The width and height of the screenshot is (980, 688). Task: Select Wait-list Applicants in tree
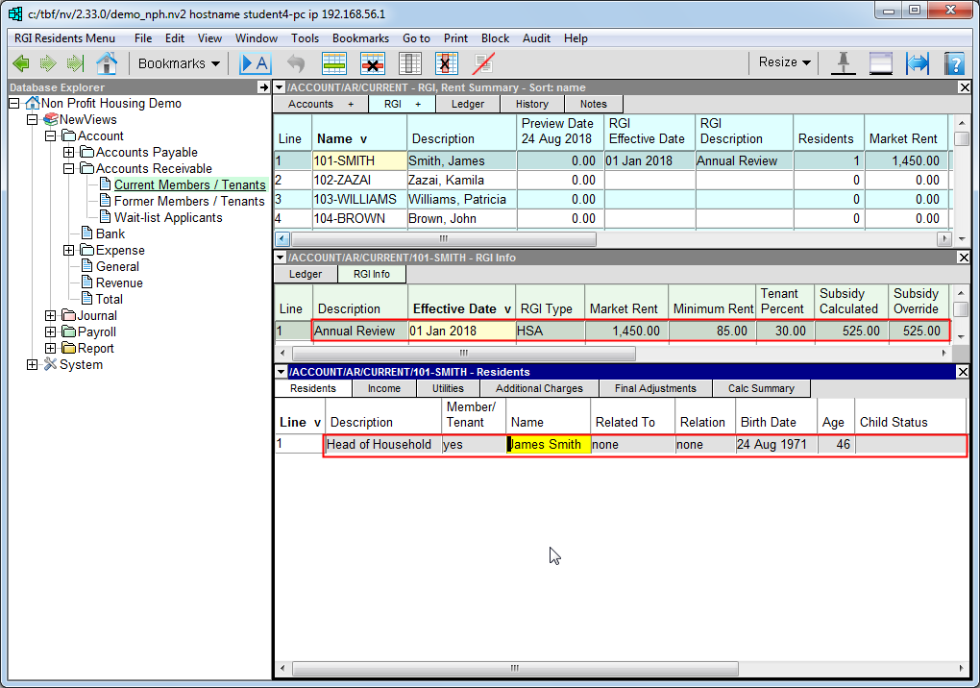pyautogui.click(x=168, y=217)
